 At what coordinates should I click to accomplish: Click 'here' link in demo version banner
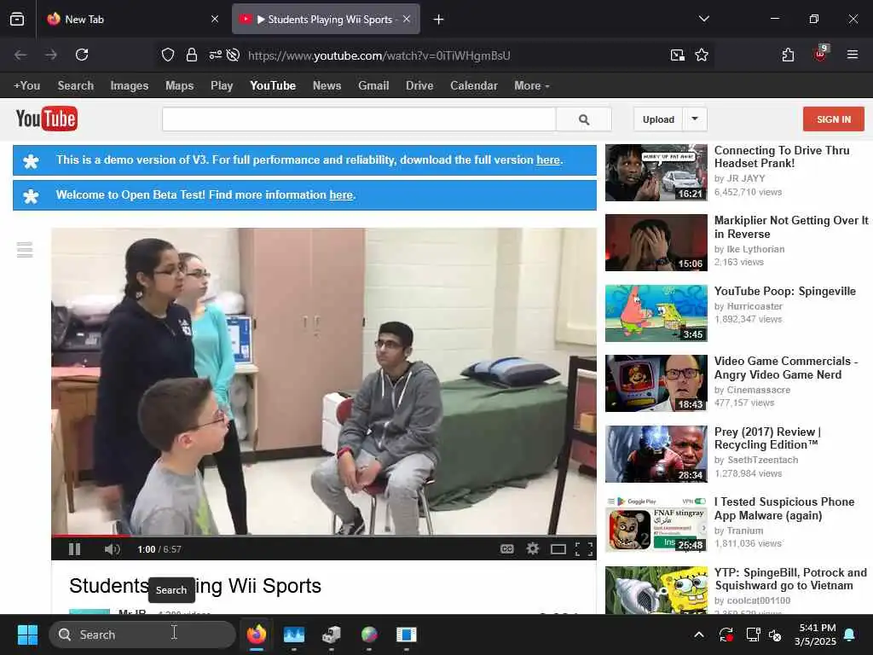(548, 159)
